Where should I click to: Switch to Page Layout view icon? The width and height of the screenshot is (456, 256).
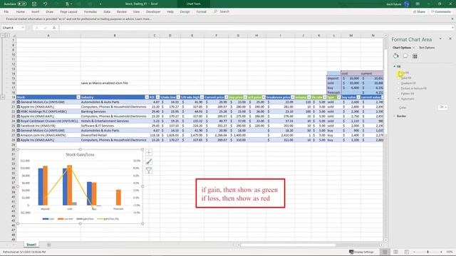(396, 252)
